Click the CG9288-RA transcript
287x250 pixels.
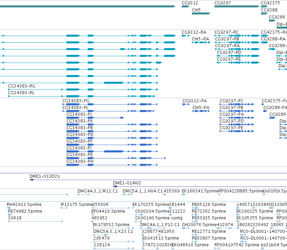click(x=264, y=42)
